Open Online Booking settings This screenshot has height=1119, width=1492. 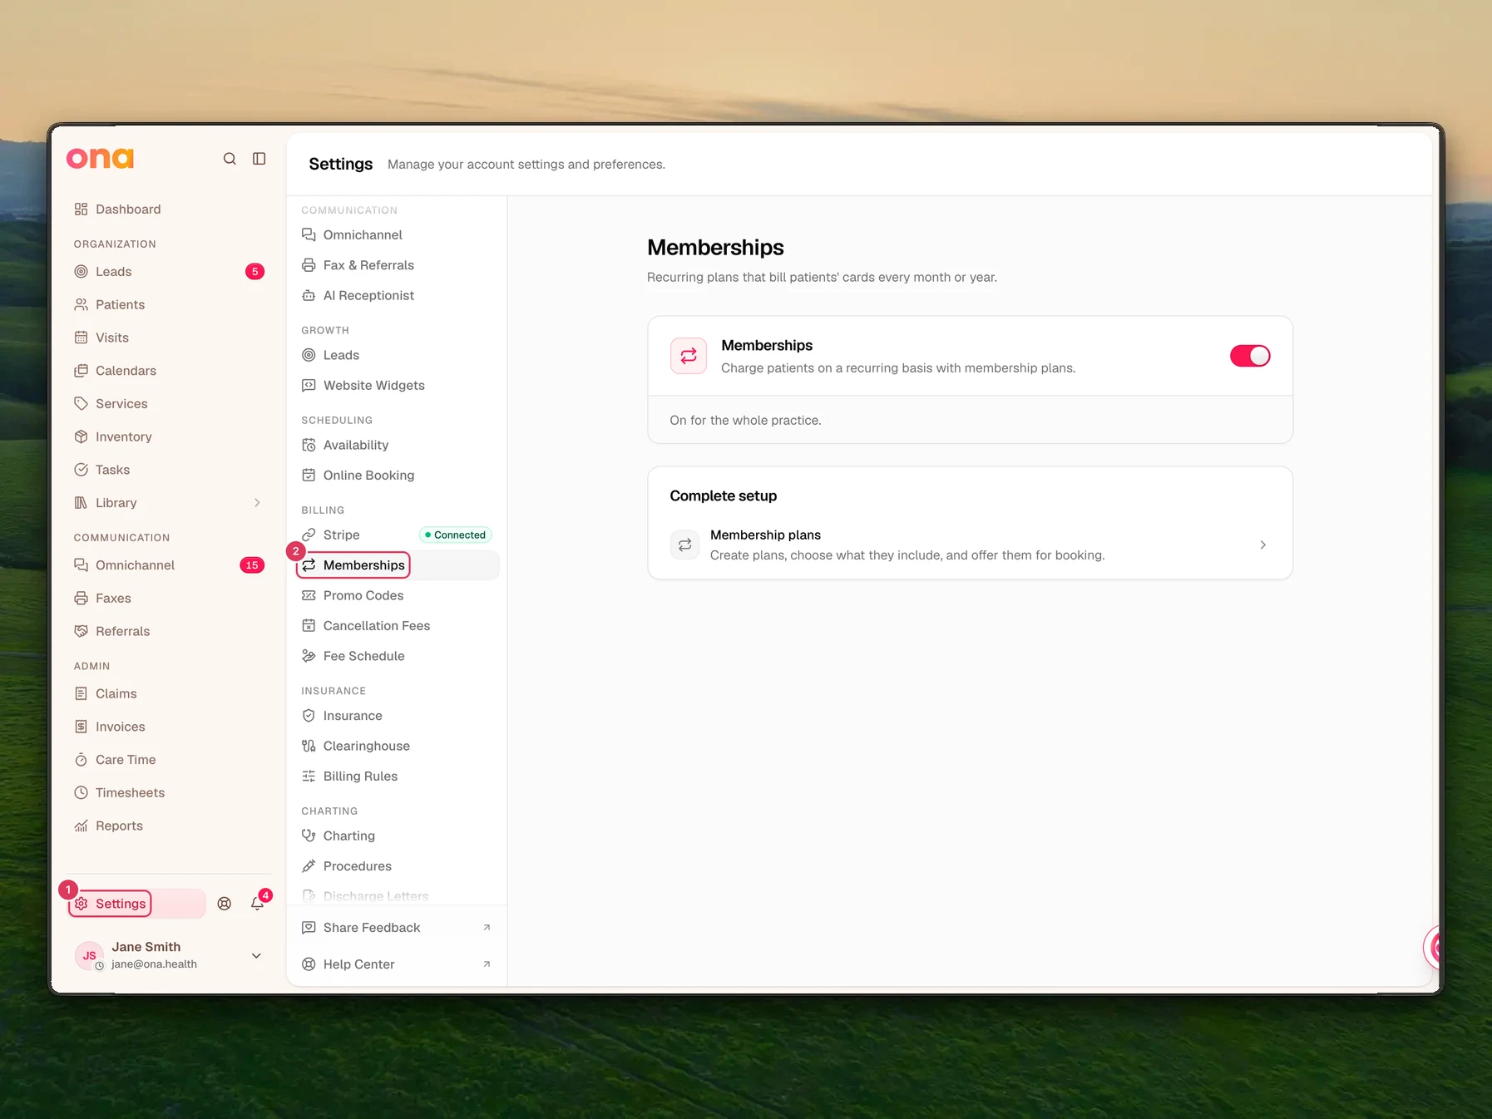(397, 476)
